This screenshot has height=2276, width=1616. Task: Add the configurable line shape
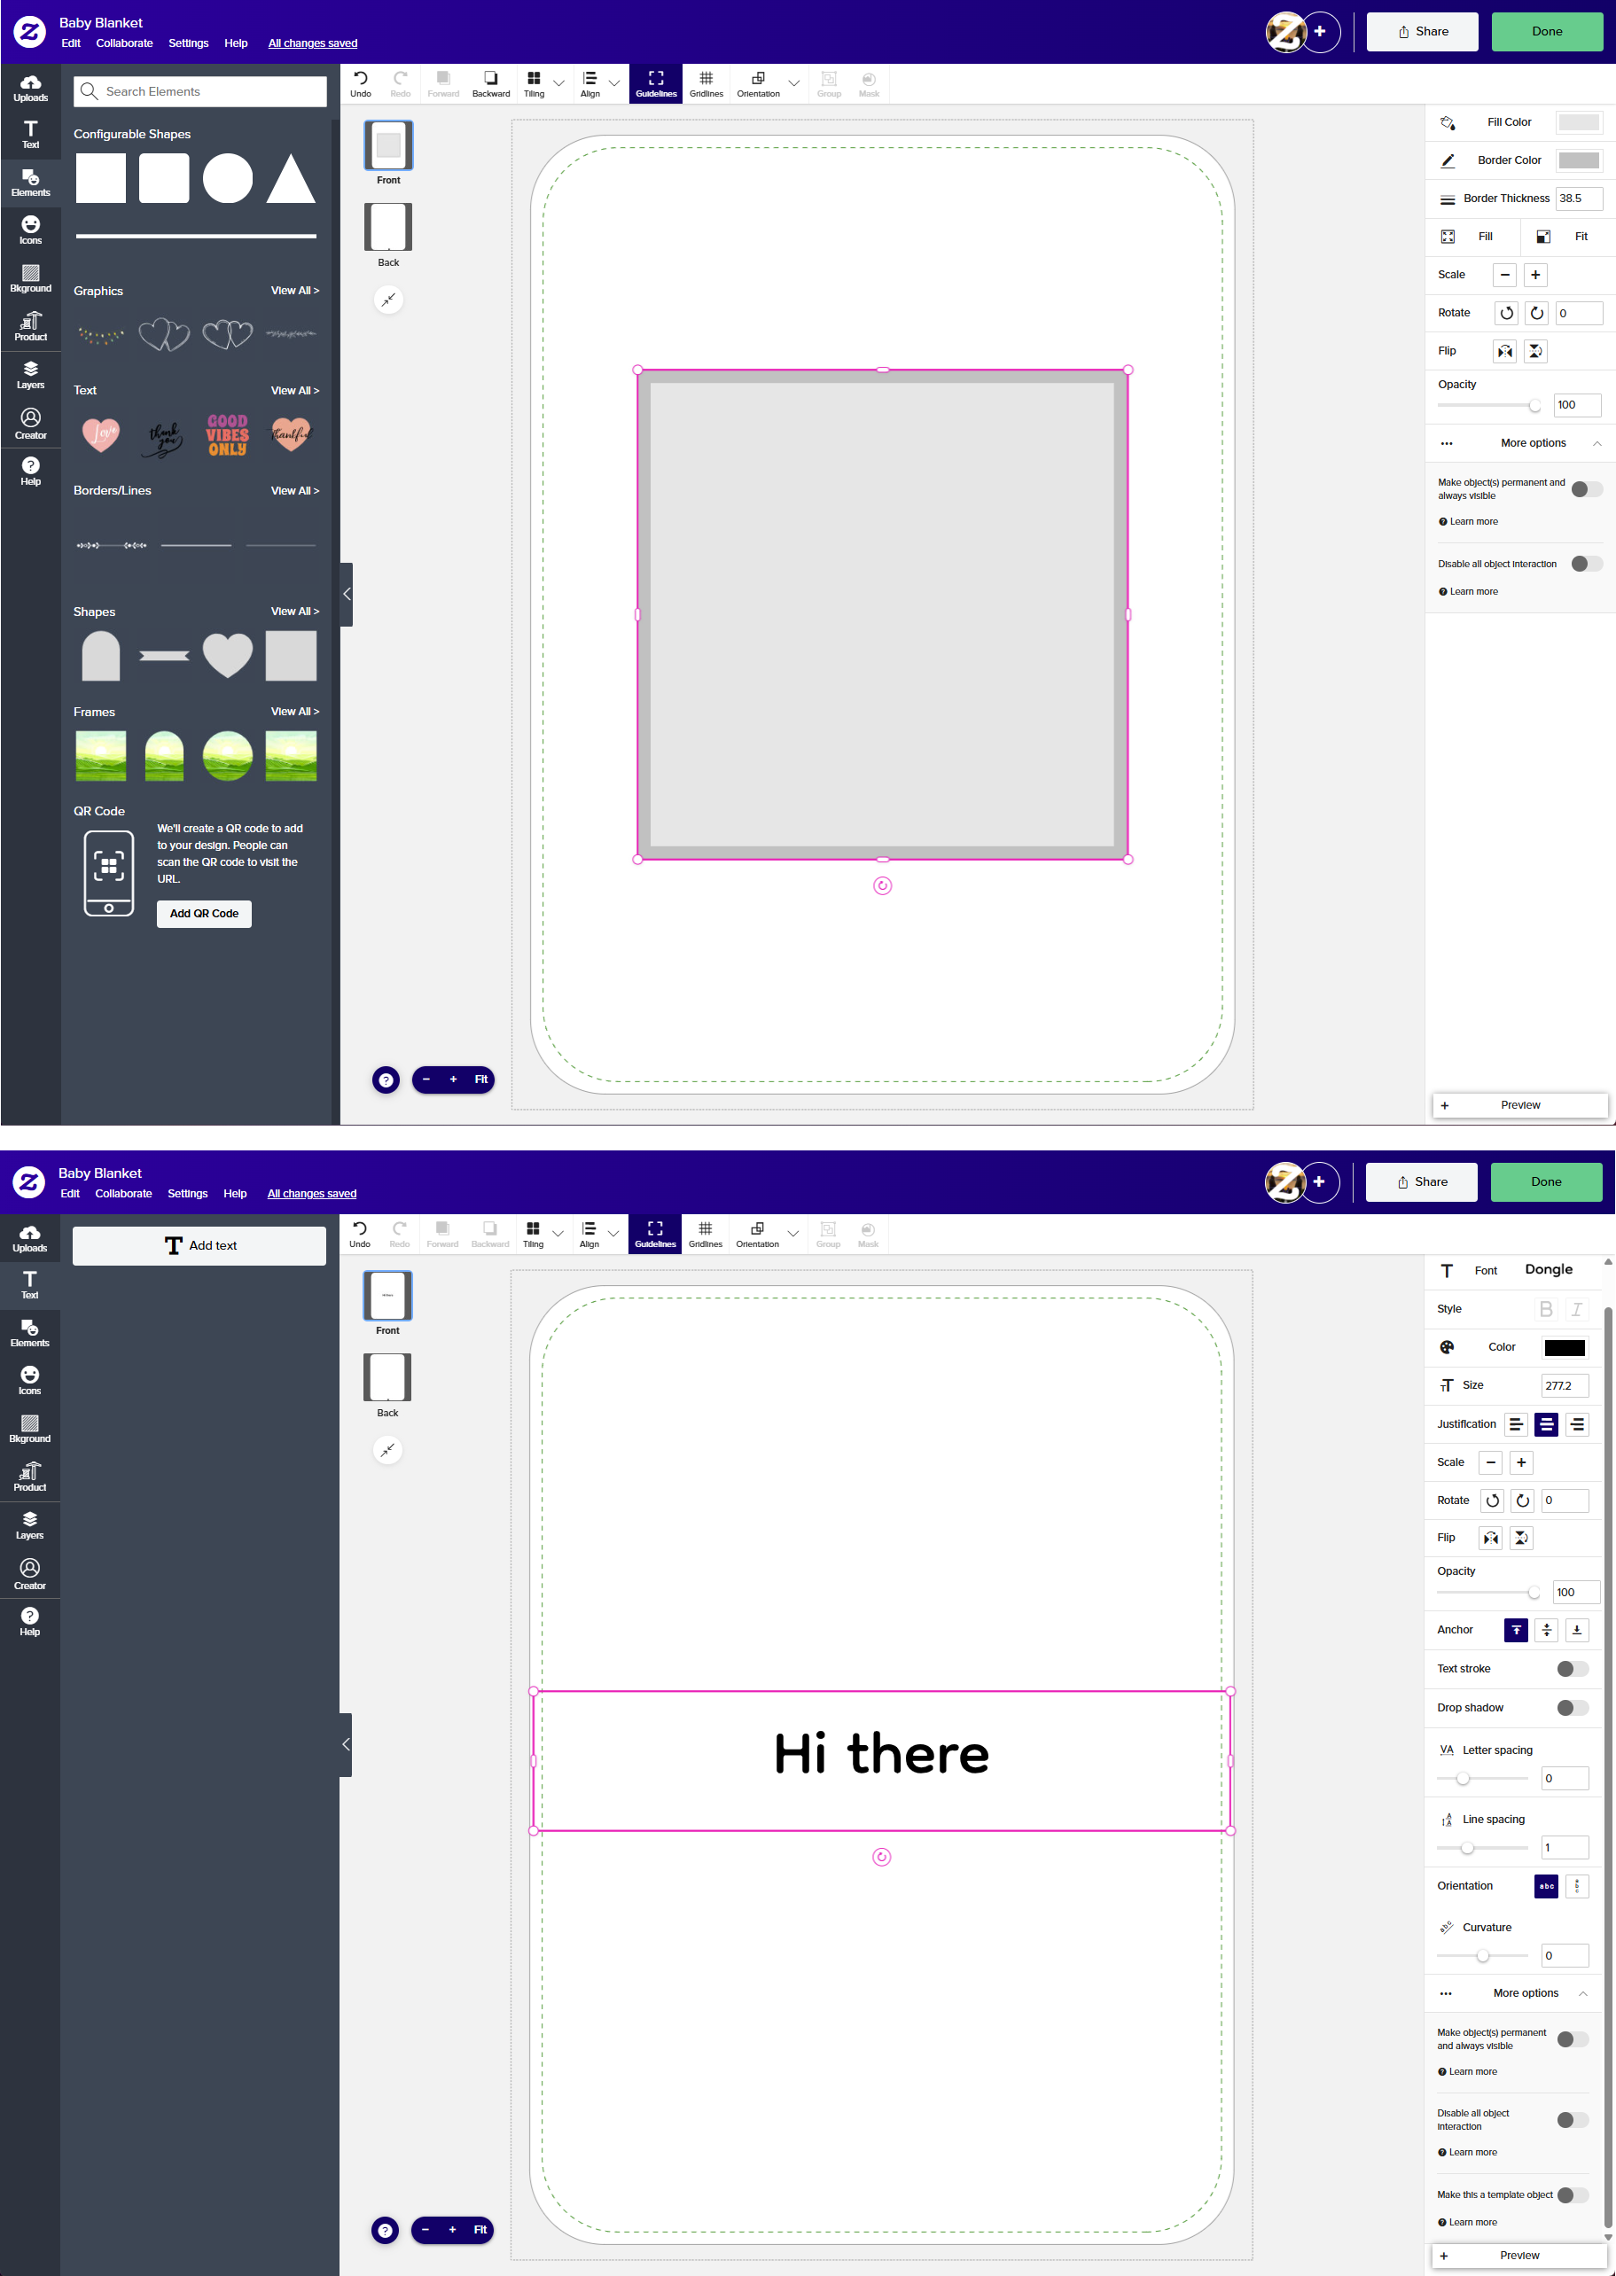coord(196,236)
